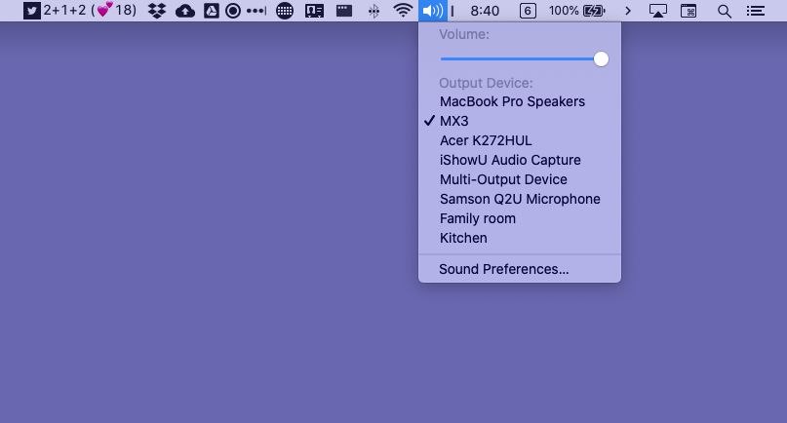Open the Twitter menu bar icon
787x423 pixels.
coord(31,11)
